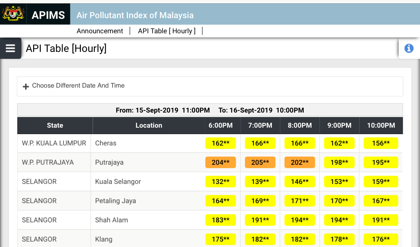Click the 10:00PM column header
The height and width of the screenshot is (247, 420).
381,125
